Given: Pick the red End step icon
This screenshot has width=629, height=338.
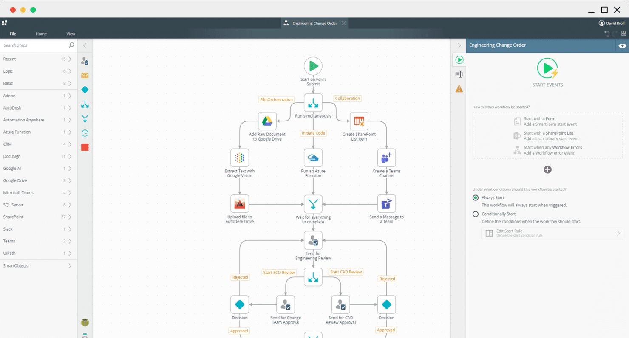Looking at the screenshot, I should click(85, 147).
